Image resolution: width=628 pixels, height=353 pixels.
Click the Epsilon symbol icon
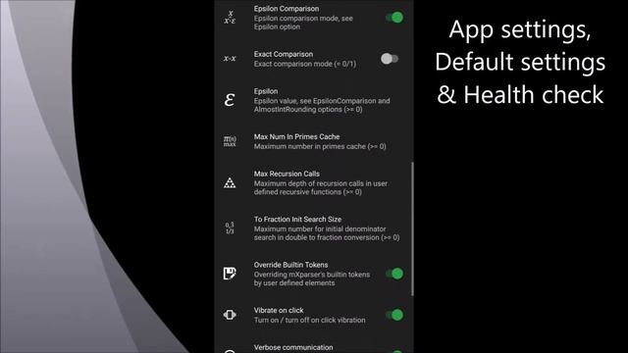[230, 100]
